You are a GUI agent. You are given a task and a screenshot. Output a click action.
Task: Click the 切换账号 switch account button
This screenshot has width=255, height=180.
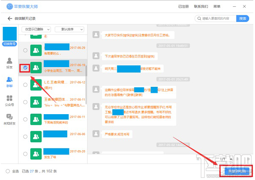pos(9,44)
